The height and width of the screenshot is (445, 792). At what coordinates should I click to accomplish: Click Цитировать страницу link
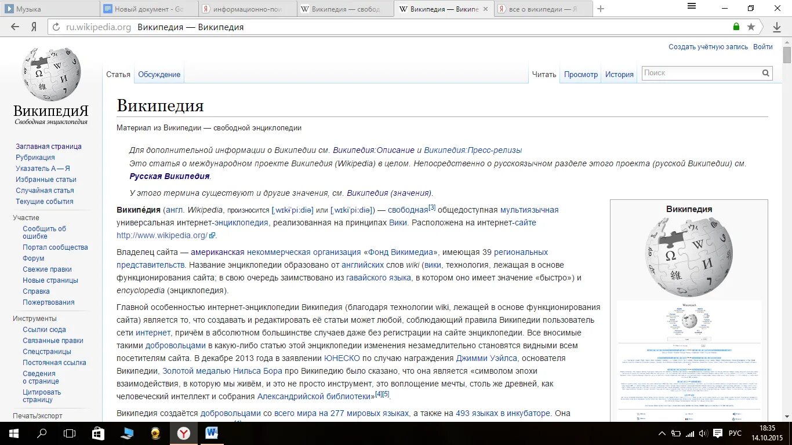pyautogui.click(x=42, y=396)
